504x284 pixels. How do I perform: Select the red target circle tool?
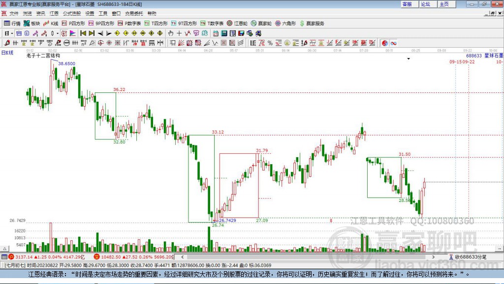point(100,43)
